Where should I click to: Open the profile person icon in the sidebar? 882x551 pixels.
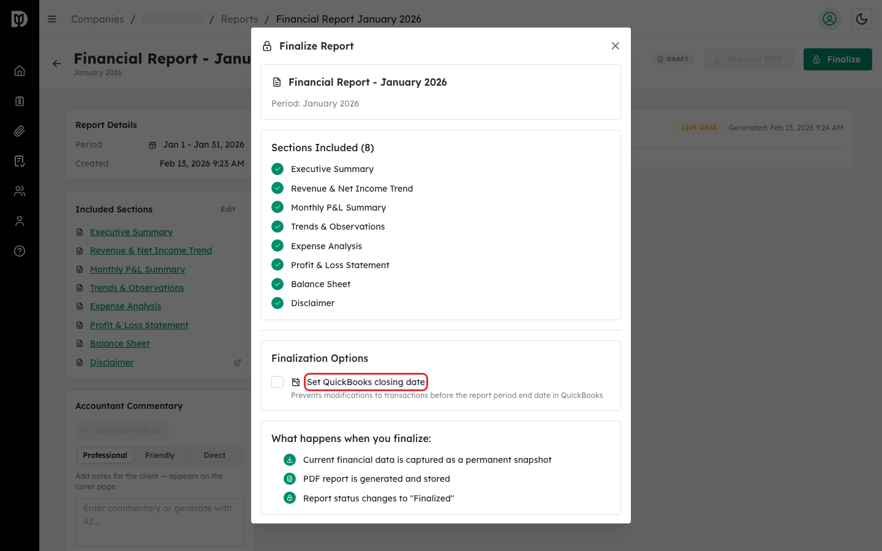point(20,220)
